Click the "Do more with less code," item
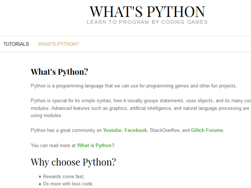Image resolution: width=251 pixels, height=188 pixels. coord(68,184)
